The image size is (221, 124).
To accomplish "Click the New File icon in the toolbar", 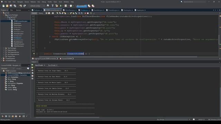I will pyautogui.click(x=3, y=6).
